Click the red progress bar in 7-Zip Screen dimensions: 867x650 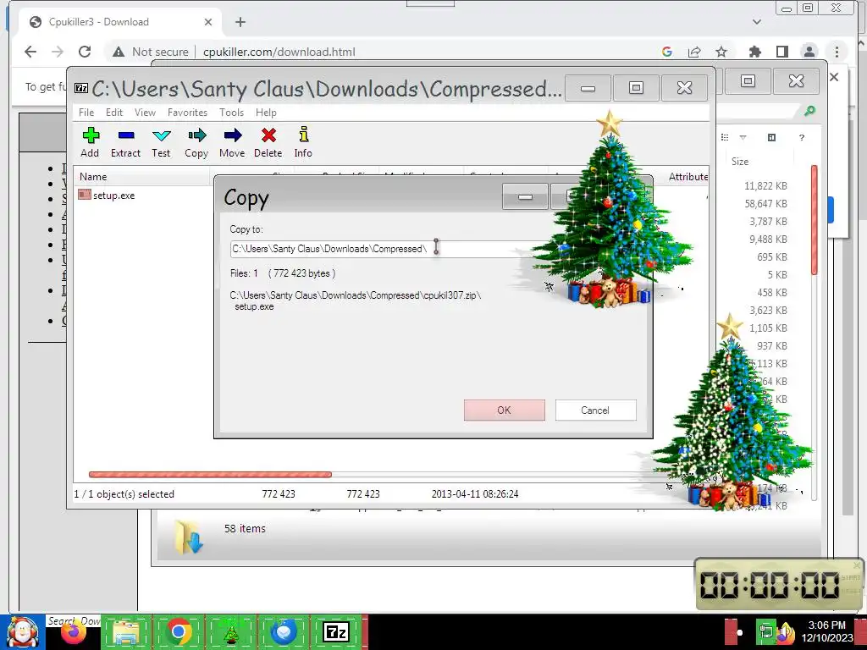[210, 474]
